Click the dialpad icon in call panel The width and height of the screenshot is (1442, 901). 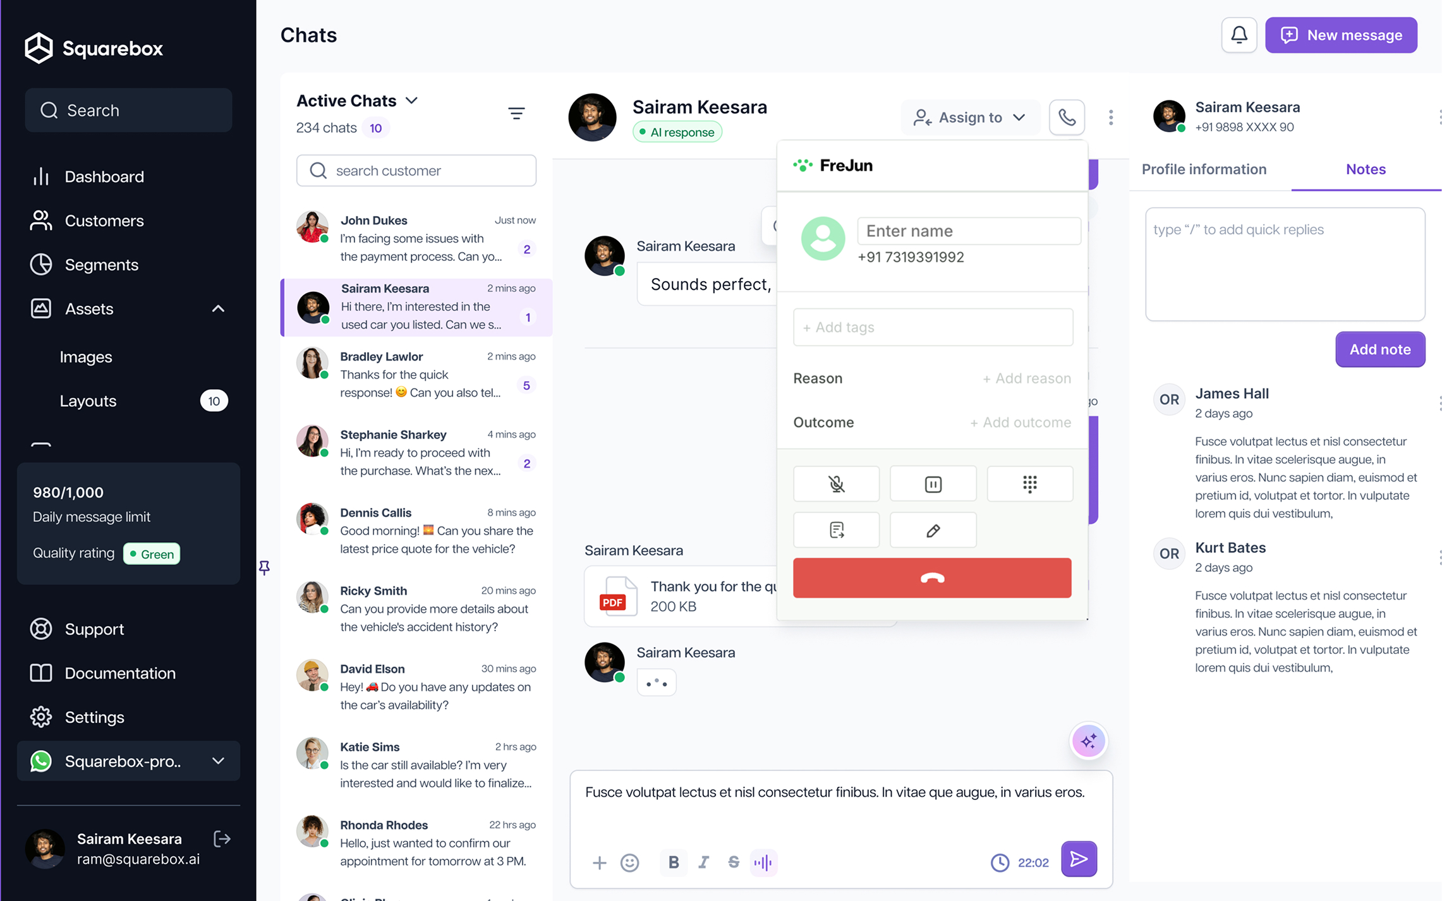(1029, 484)
